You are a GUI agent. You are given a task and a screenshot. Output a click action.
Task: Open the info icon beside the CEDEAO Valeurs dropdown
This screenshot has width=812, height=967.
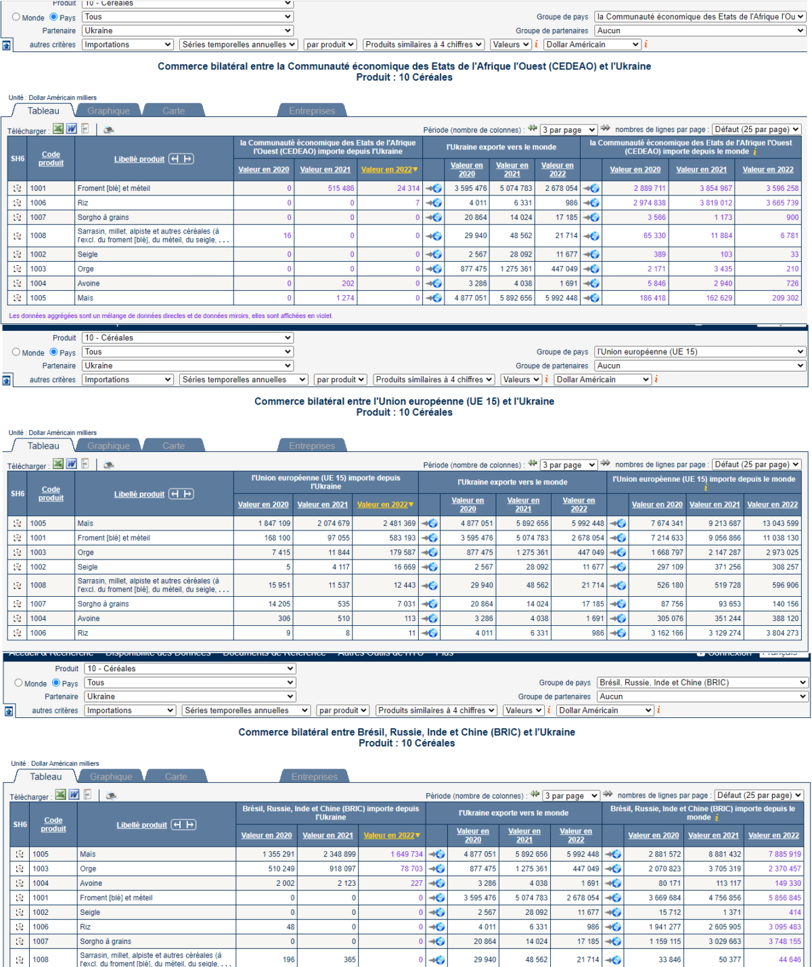coord(537,45)
